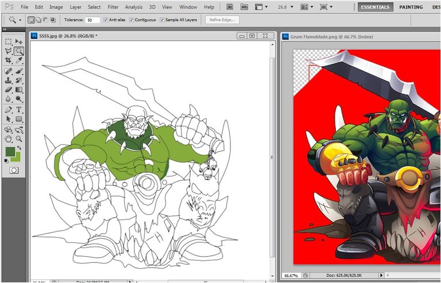This screenshot has height=283, width=441.
Task: Open the 3D menu
Action: pos(152,7)
